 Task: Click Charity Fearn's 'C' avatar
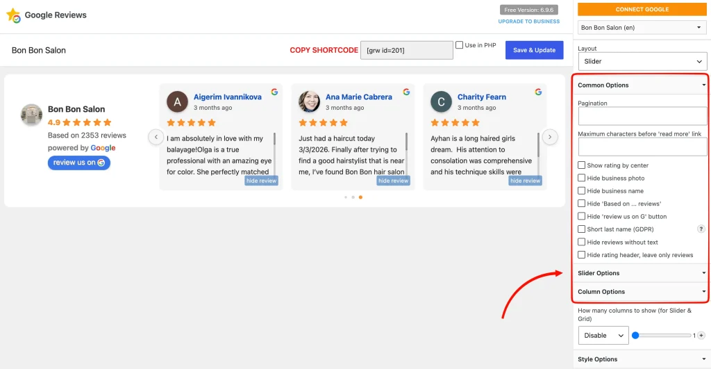(x=441, y=101)
